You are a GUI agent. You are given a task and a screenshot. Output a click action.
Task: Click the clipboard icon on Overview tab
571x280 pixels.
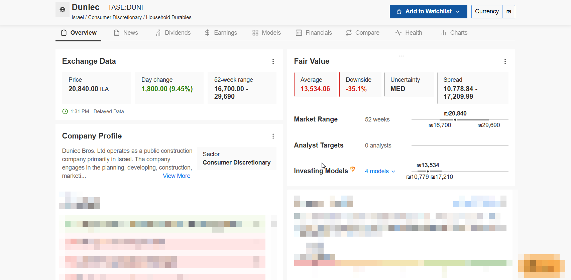point(64,33)
